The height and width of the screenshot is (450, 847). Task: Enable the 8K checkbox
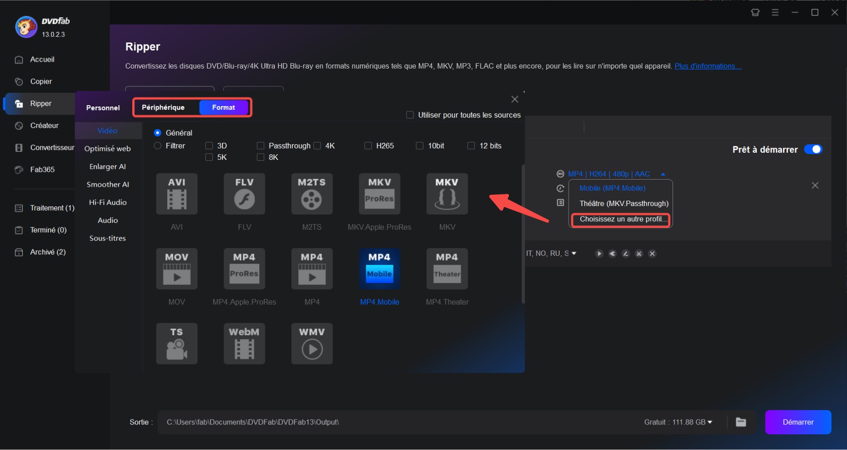tap(261, 157)
